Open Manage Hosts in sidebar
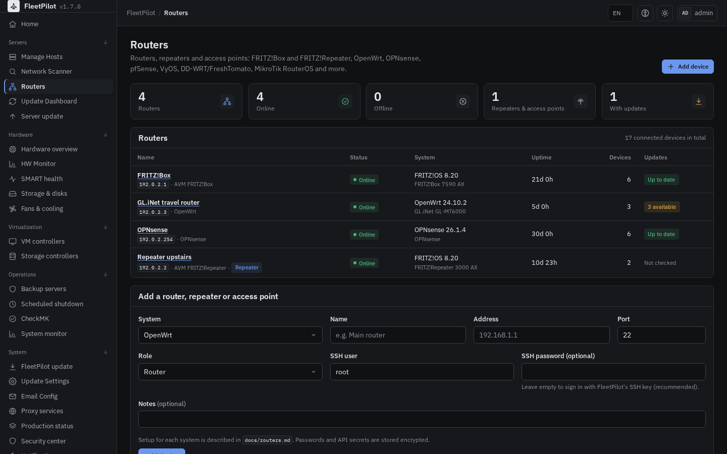Screen dimensions: 727x454 [59, 57]
